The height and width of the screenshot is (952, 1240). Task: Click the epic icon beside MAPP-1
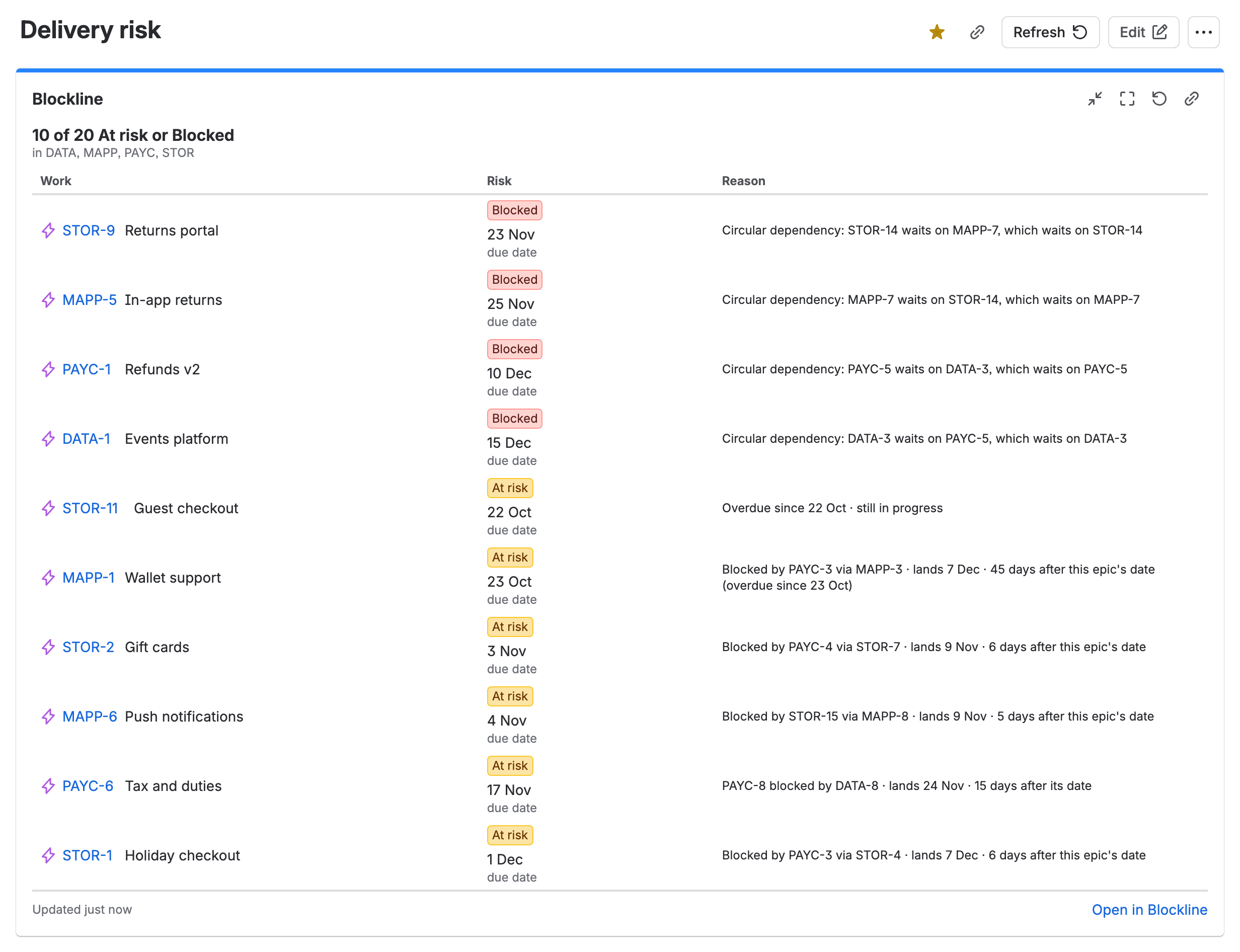tap(48, 578)
